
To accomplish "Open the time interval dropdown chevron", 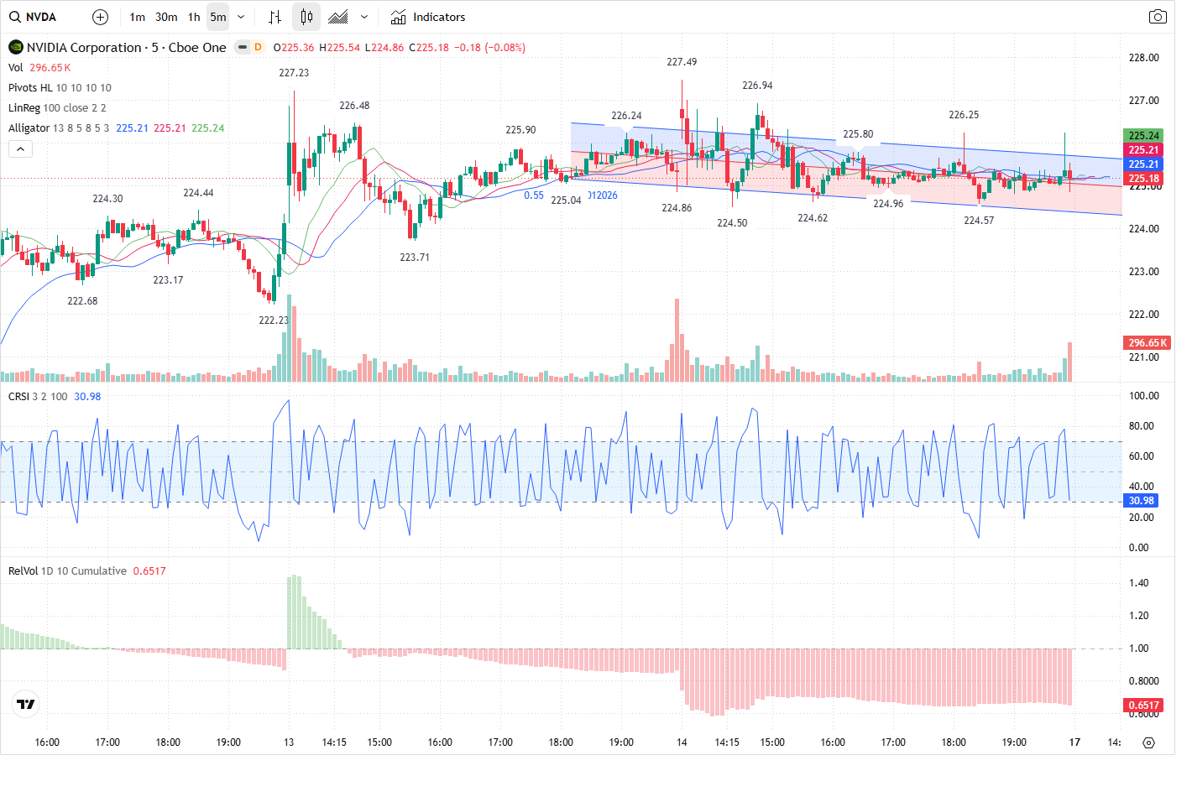I will point(241,17).
